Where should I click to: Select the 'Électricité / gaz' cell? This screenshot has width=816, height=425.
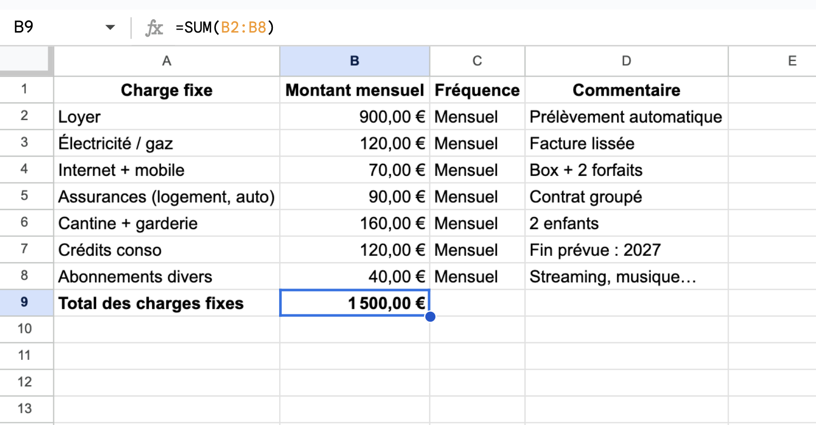pos(167,143)
